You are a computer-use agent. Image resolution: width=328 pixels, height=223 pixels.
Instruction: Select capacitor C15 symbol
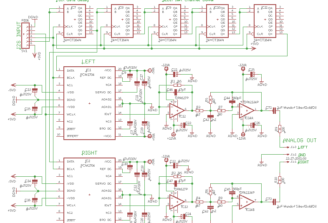click(35, 109)
